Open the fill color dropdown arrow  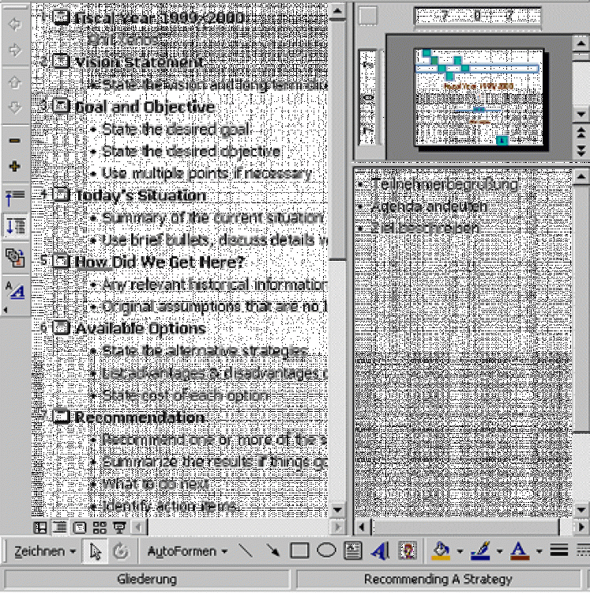(460, 550)
